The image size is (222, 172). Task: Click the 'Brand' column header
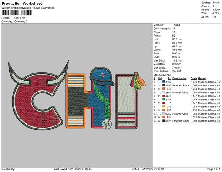[x=202, y=79]
